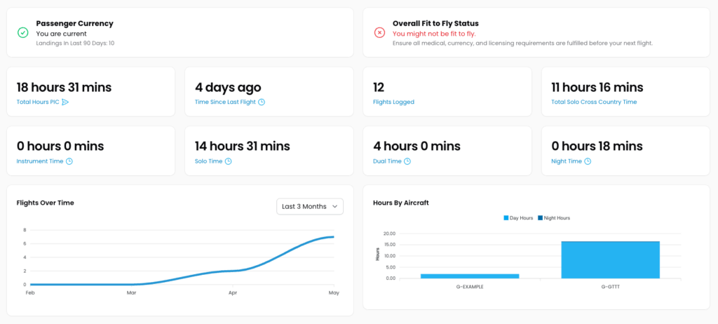
Task: Click the G-GTTT bar in the chart
Action: (x=610, y=259)
